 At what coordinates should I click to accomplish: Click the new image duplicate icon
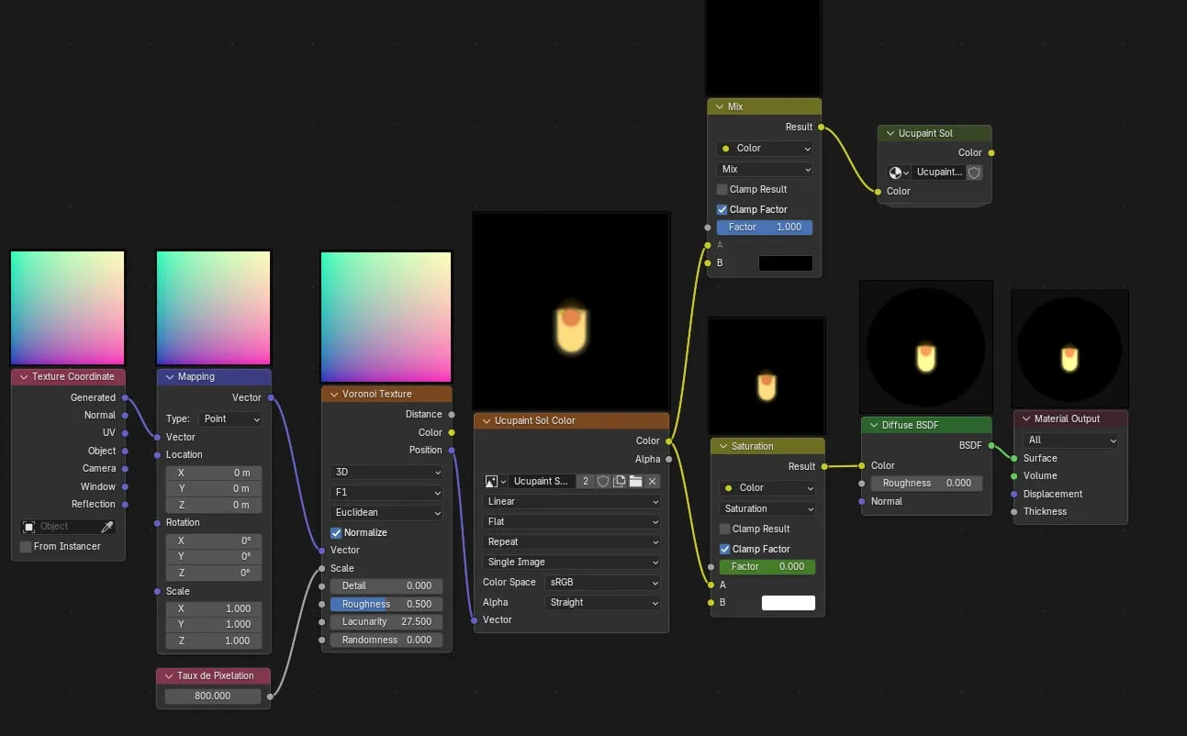[620, 481]
